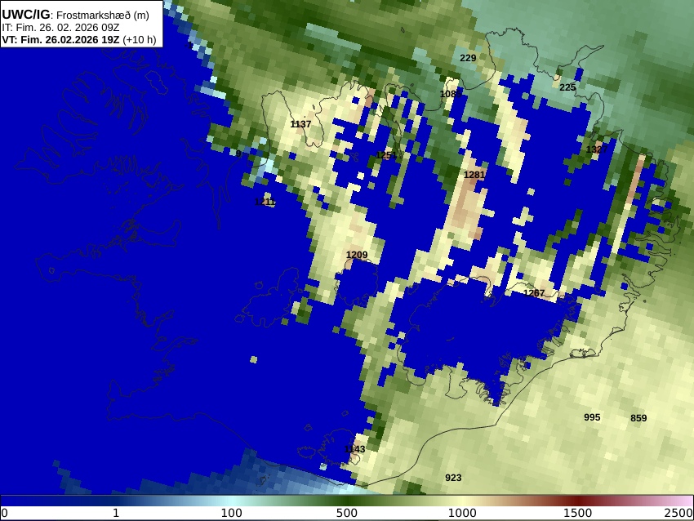
Task: Click the color scale label 1000
Action: tap(462, 513)
